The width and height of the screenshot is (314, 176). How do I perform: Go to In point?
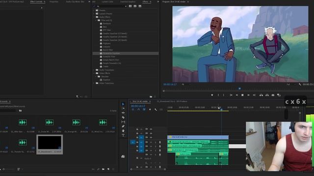(x=231, y=95)
